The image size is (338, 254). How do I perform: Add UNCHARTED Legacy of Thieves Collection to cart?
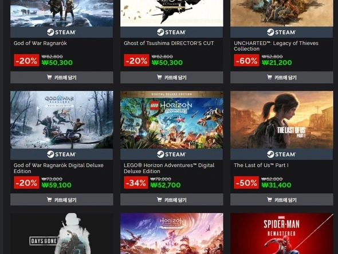pyautogui.click(x=282, y=77)
